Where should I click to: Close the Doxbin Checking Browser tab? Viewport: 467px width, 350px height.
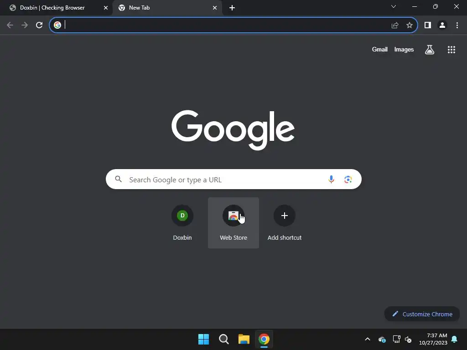coord(105,8)
